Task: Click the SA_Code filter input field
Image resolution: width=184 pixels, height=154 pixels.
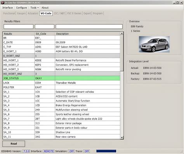Action: point(45,27)
